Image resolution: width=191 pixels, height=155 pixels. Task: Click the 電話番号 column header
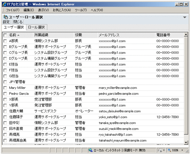[x=163, y=35]
